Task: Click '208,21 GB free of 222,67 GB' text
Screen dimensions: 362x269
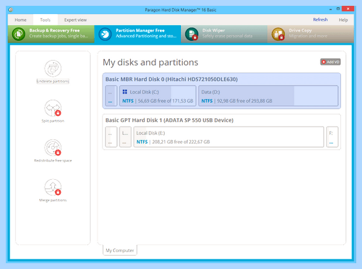Action: (181, 142)
